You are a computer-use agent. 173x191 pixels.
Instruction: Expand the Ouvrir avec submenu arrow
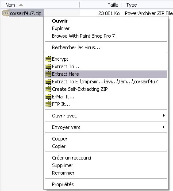163,116
